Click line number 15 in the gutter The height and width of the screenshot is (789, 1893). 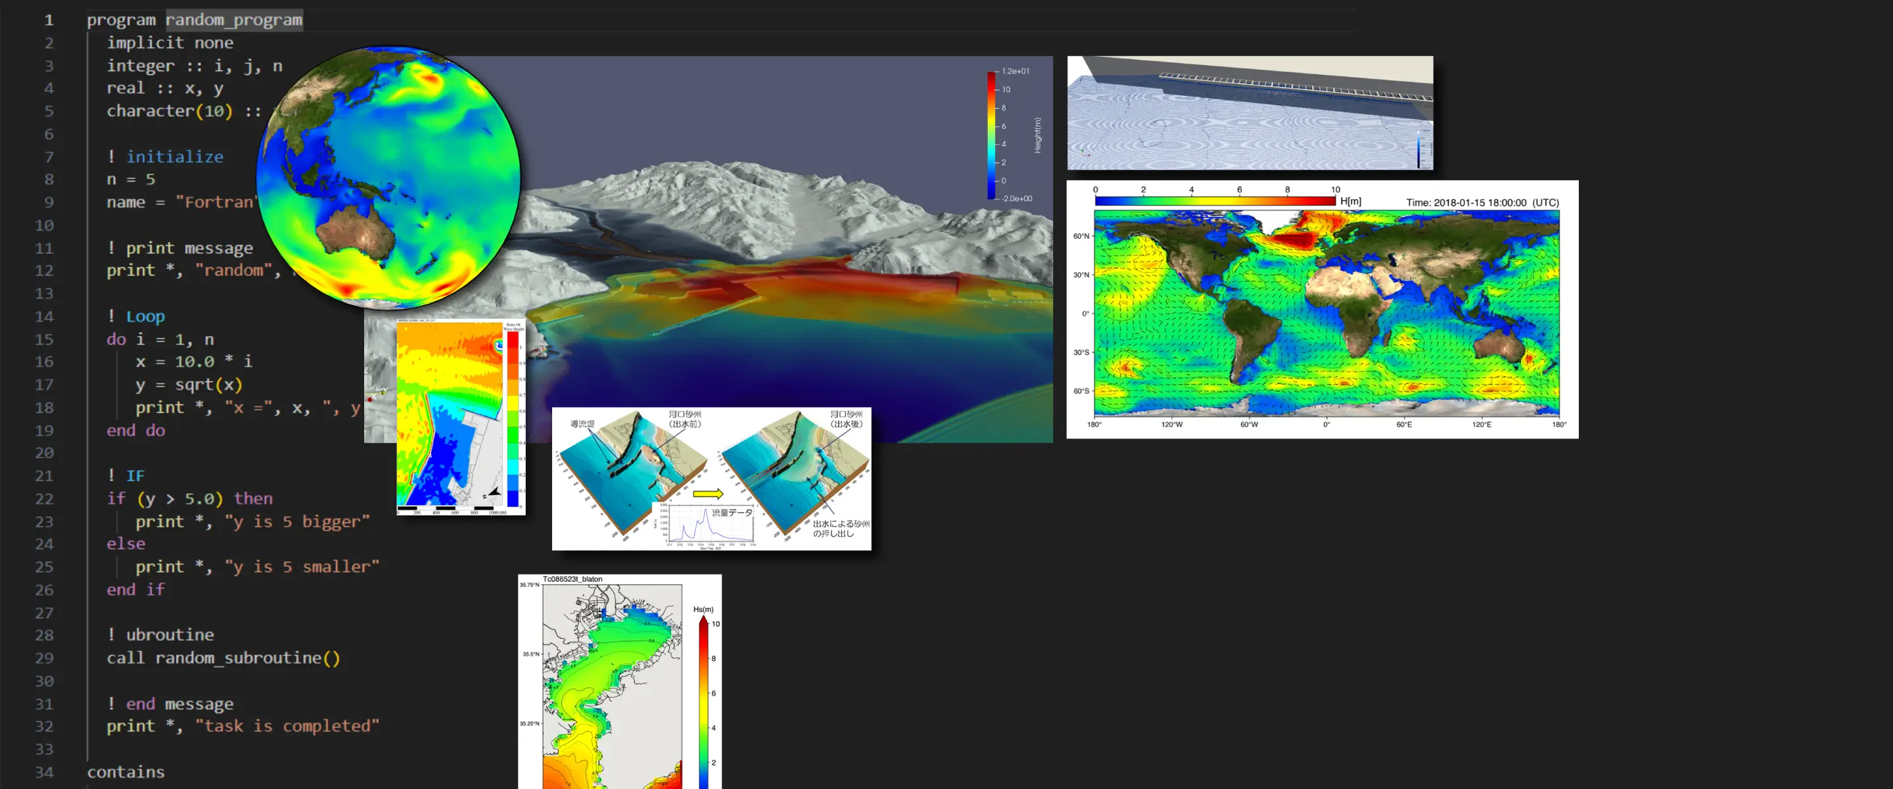click(x=44, y=339)
